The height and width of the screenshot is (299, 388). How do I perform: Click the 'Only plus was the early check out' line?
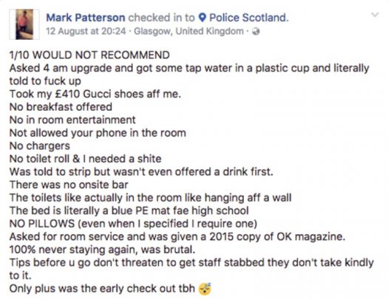[102, 289]
